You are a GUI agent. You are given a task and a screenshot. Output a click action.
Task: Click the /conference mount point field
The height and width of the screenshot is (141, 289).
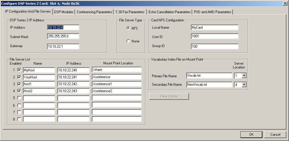pyautogui.click(x=117, y=77)
